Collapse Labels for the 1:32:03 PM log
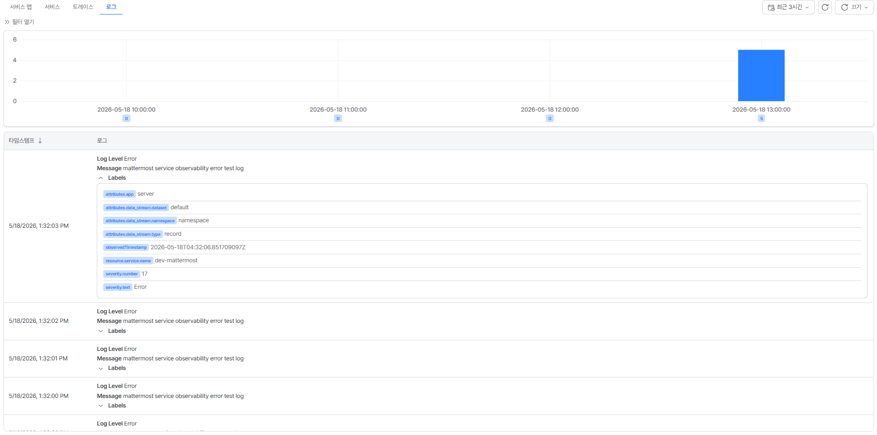Screen dimensions: 877x435 click(x=101, y=178)
